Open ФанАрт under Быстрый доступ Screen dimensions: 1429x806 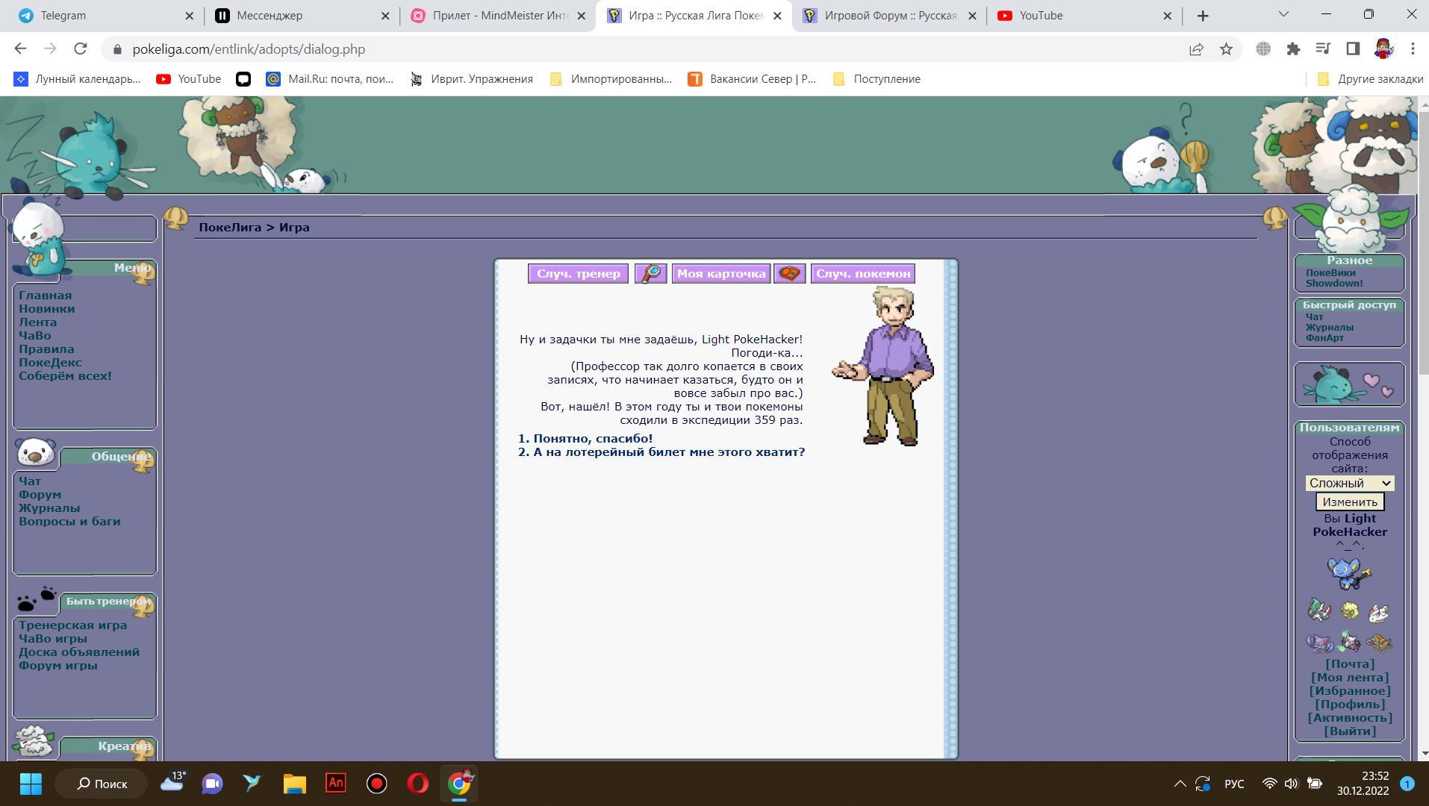pyautogui.click(x=1324, y=338)
